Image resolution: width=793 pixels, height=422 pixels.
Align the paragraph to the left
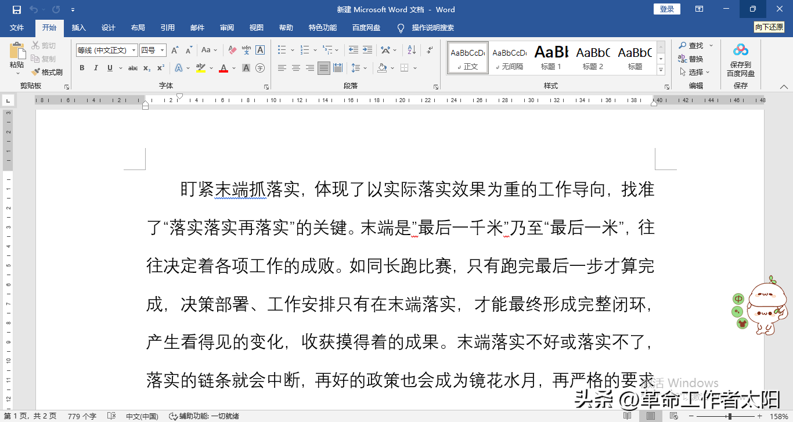pos(282,68)
